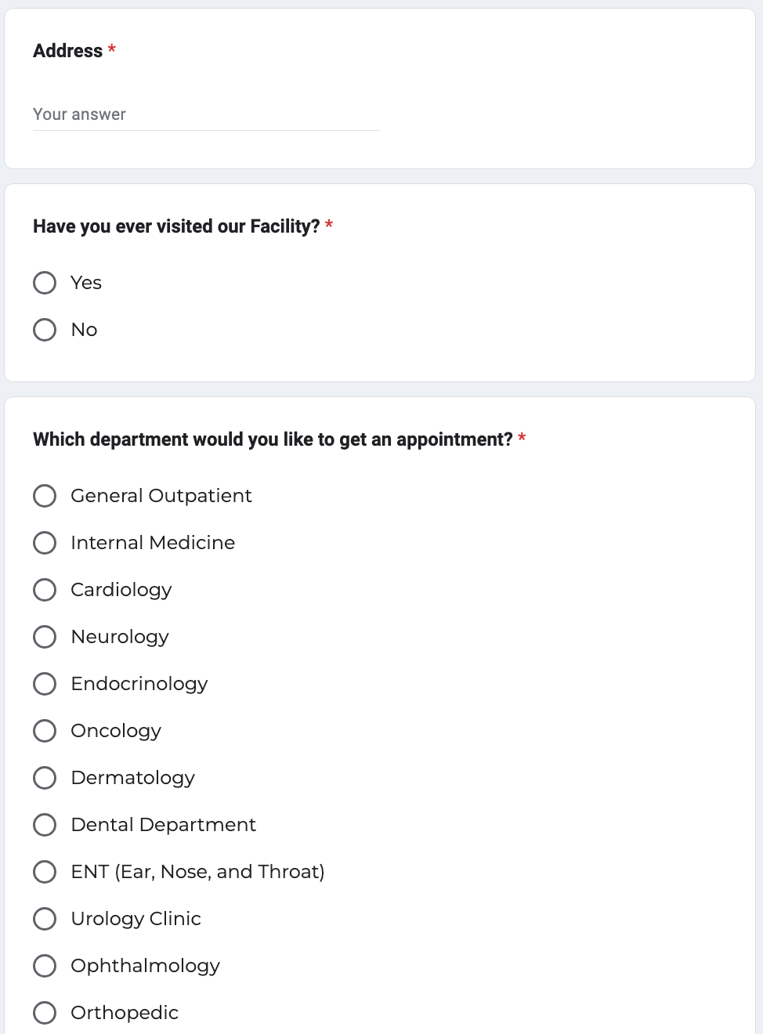This screenshot has height=1034, width=763.
Task: Click the Address answer input field
Action: tap(205, 114)
